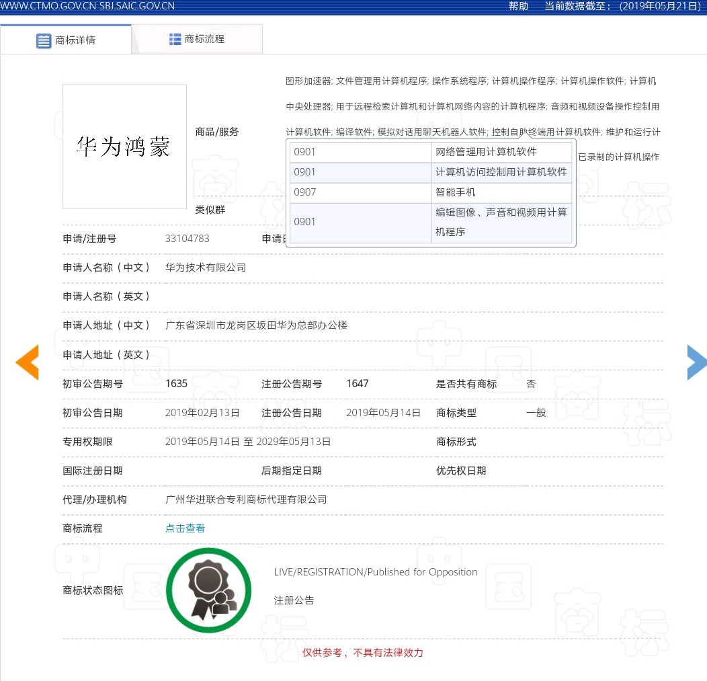Select exclusive period 2019年05月14日 至 2029年05月13日

tap(248, 442)
